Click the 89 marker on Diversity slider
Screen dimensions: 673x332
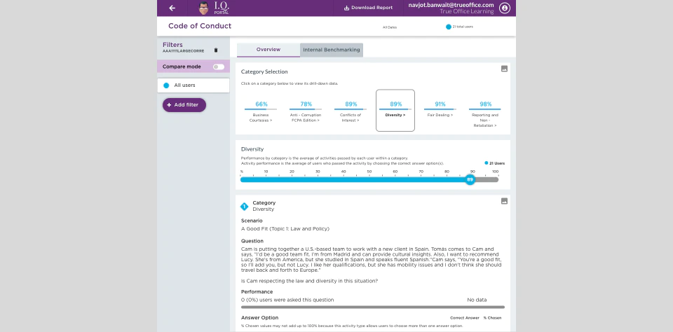[x=470, y=180]
